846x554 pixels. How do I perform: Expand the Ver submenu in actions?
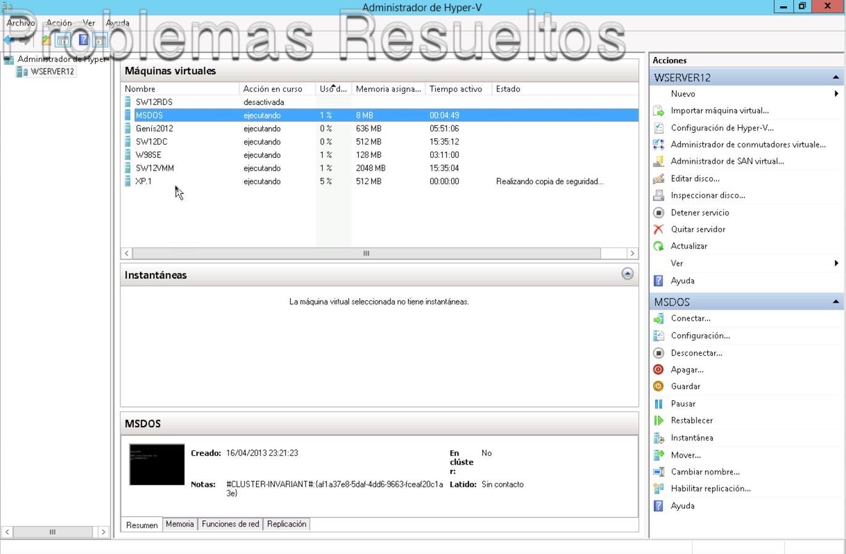click(836, 263)
